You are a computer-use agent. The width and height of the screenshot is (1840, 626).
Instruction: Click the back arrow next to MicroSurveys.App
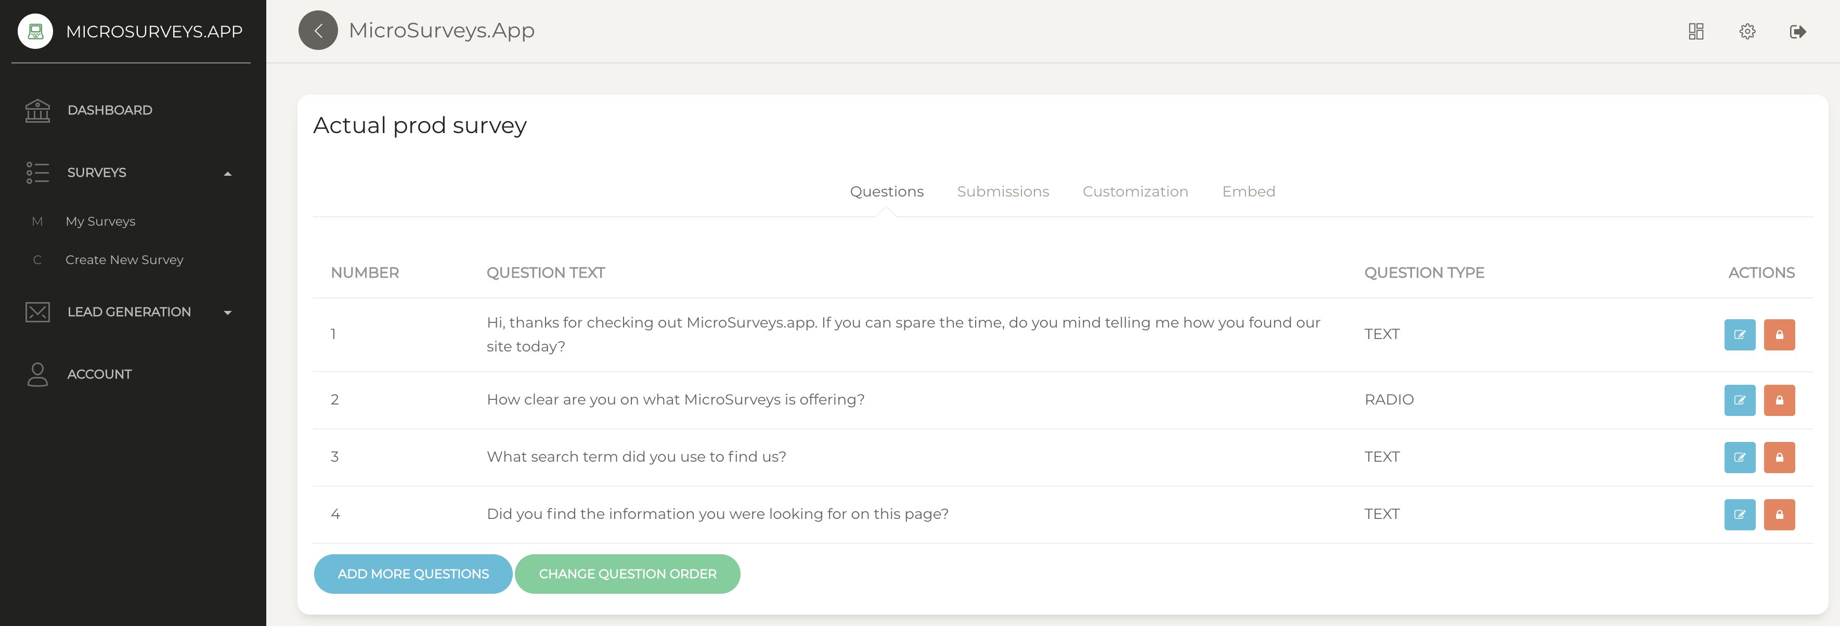[x=318, y=30]
